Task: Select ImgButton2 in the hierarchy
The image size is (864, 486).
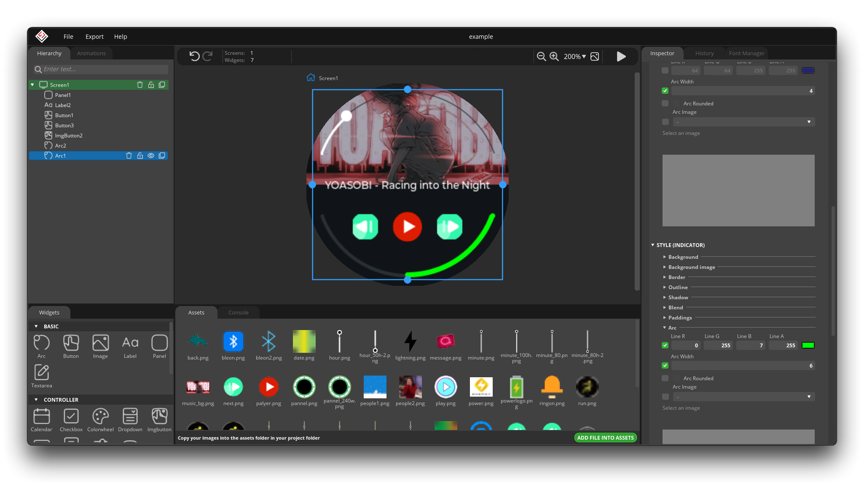Action: tap(69, 135)
